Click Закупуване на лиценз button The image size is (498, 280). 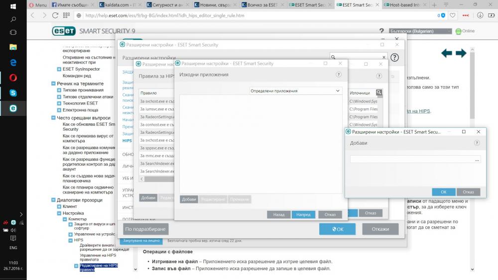[141, 241]
